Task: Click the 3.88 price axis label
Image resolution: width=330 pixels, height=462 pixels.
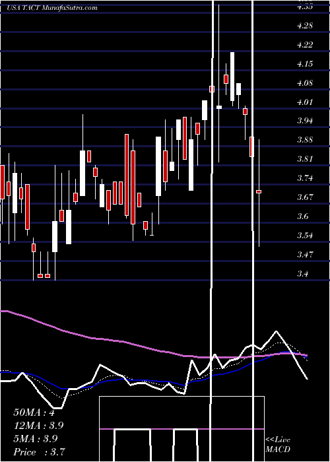Action: pyautogui.click(x=305, y=140)
